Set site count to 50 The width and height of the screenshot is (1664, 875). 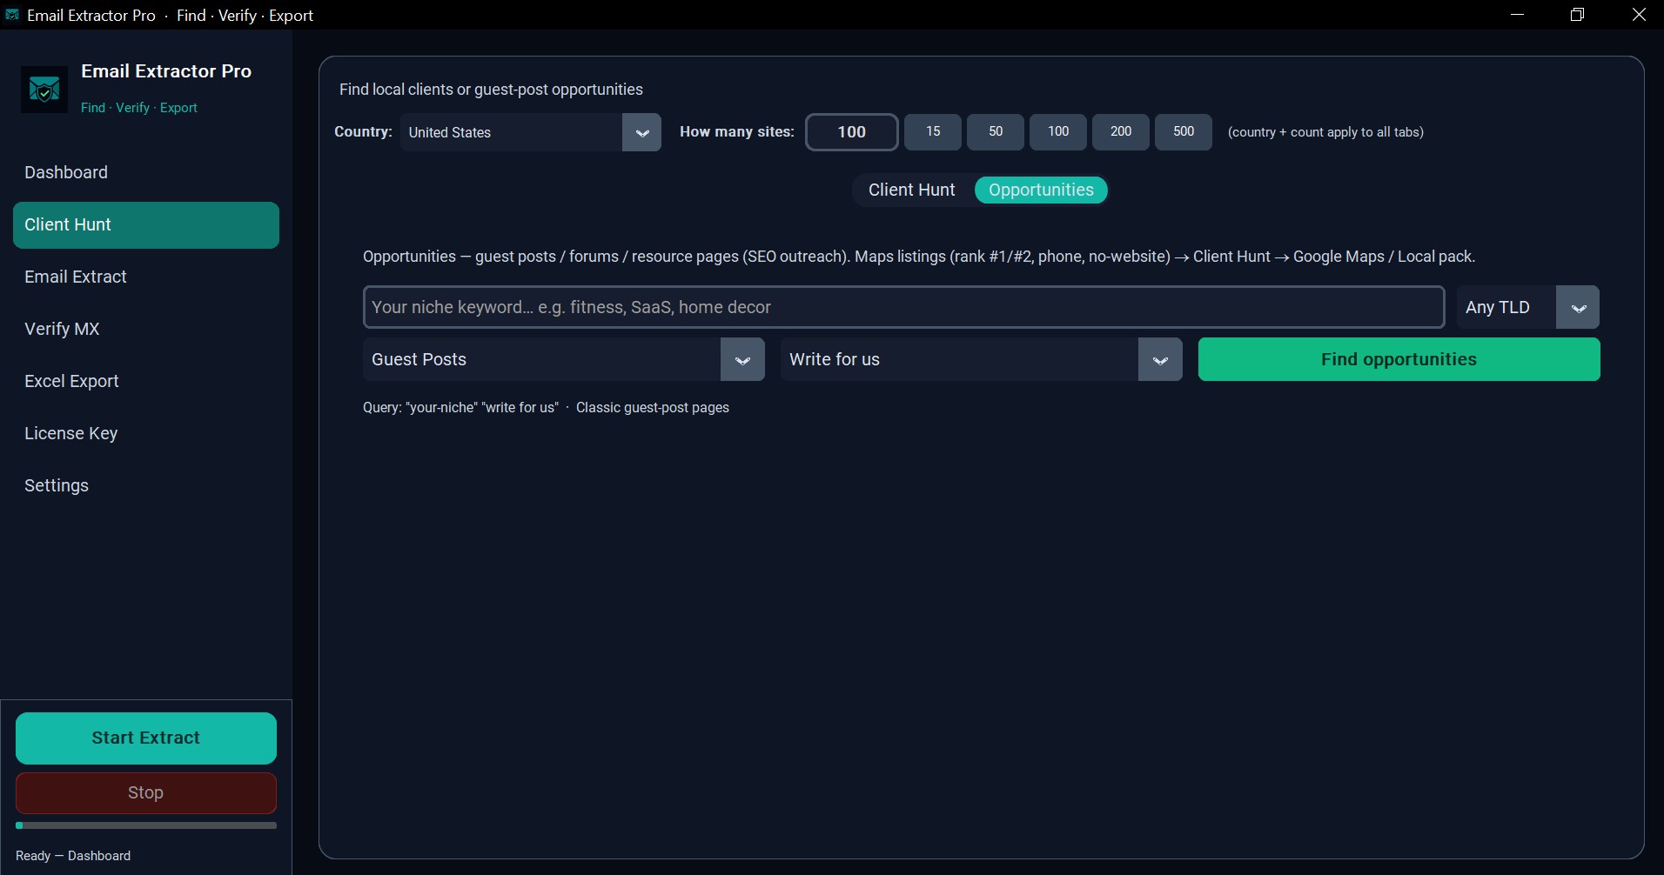[x=996, y=131]
